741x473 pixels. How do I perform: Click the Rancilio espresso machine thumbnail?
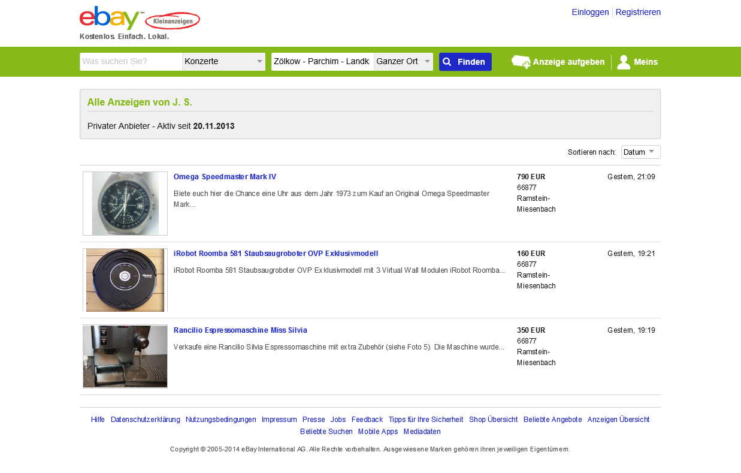point(125,357)
